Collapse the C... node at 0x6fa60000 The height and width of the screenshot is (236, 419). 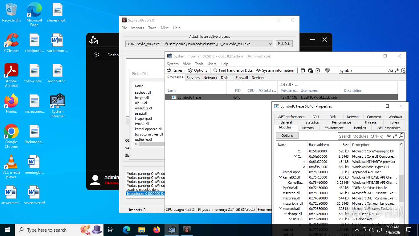click(295, 156)
